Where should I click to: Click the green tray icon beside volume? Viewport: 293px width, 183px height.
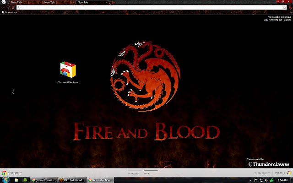[x=272, y=180]
